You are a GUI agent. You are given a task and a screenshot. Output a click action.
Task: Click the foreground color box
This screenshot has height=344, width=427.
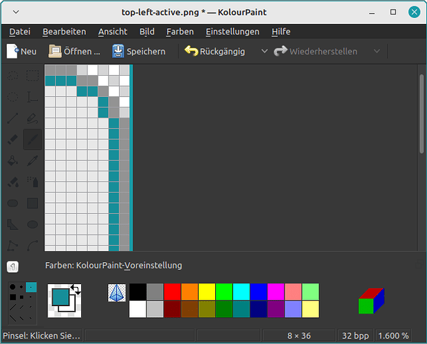pos(61,297)
